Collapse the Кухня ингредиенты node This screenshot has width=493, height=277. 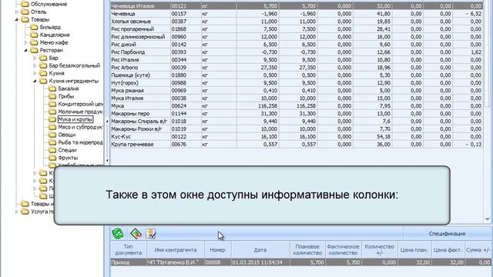click(x=35, y=81)
